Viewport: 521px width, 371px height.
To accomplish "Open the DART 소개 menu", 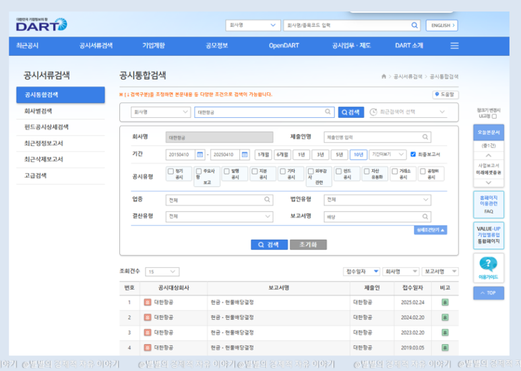I will pyautogui.click(x=409, y=46).
